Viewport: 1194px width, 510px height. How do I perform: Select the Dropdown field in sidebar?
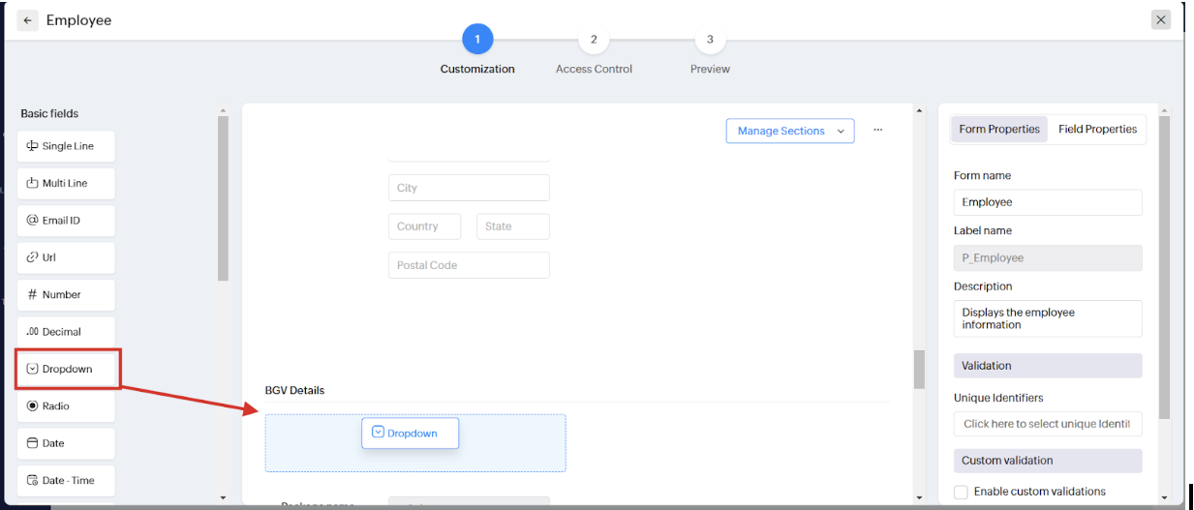click(67, 369)
